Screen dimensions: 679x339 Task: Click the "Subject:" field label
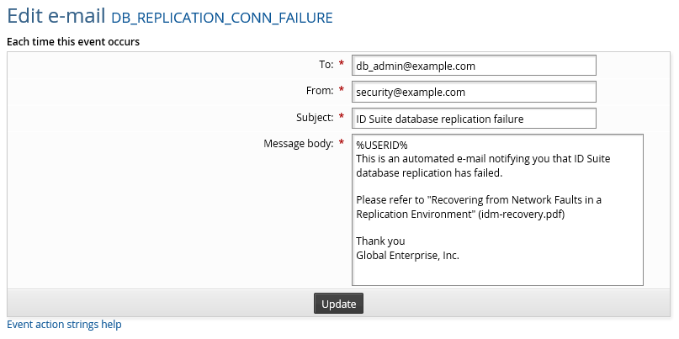(311, 117)
